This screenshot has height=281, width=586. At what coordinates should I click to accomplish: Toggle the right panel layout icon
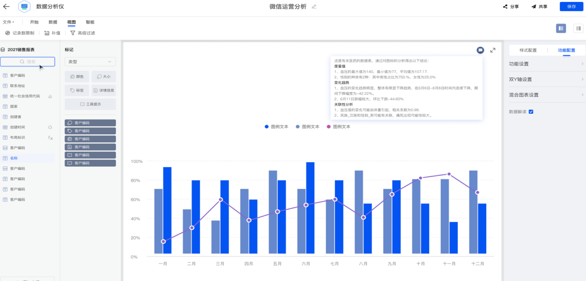[x=578, y=28]
